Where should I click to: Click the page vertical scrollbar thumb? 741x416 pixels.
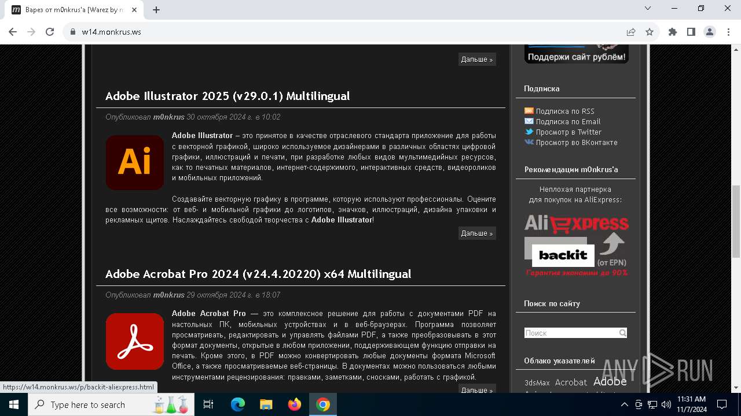pos(736,221)
